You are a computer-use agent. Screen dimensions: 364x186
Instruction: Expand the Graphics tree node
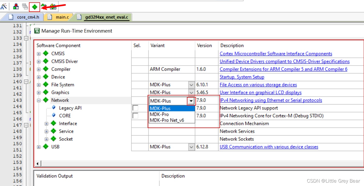(x=39, y=93)
